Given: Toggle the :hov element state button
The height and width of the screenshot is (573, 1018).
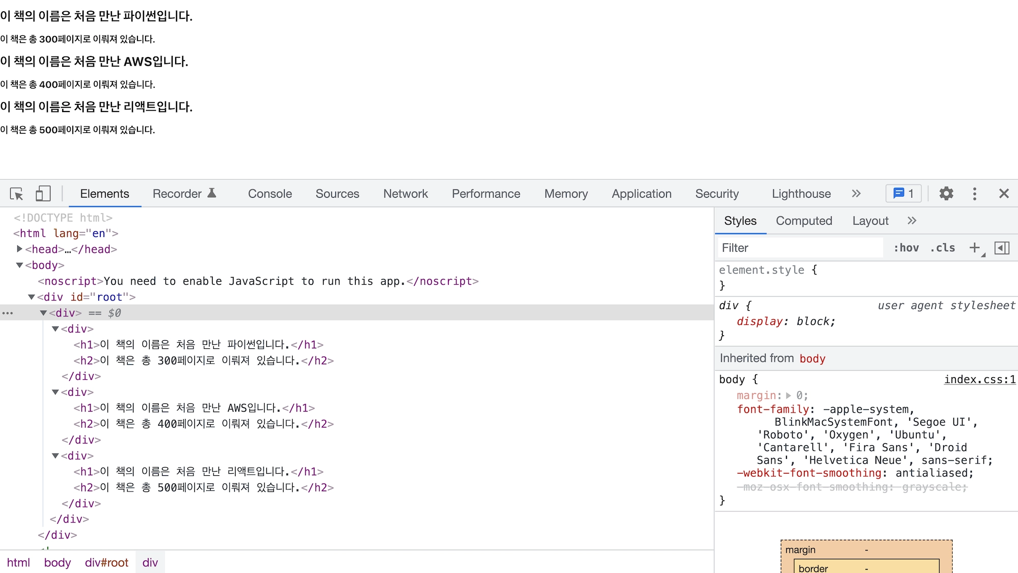Looking at the screenshot, I should click(x=906, y=248).
